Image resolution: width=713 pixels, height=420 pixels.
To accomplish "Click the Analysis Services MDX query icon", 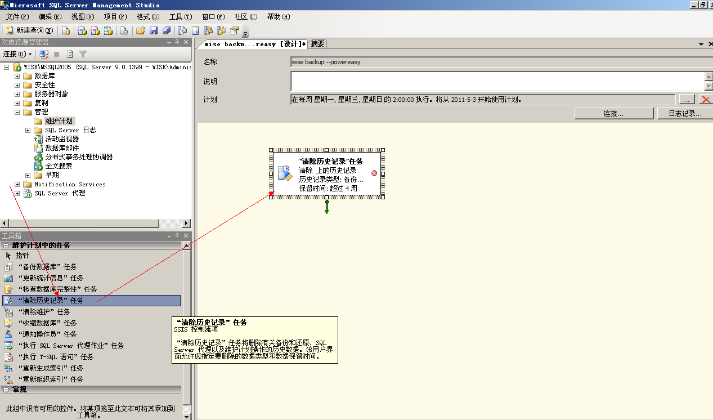I will pos(82,30).
